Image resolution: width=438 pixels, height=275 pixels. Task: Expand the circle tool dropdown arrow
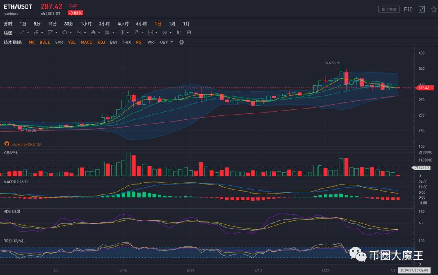(x=71, y=33)
